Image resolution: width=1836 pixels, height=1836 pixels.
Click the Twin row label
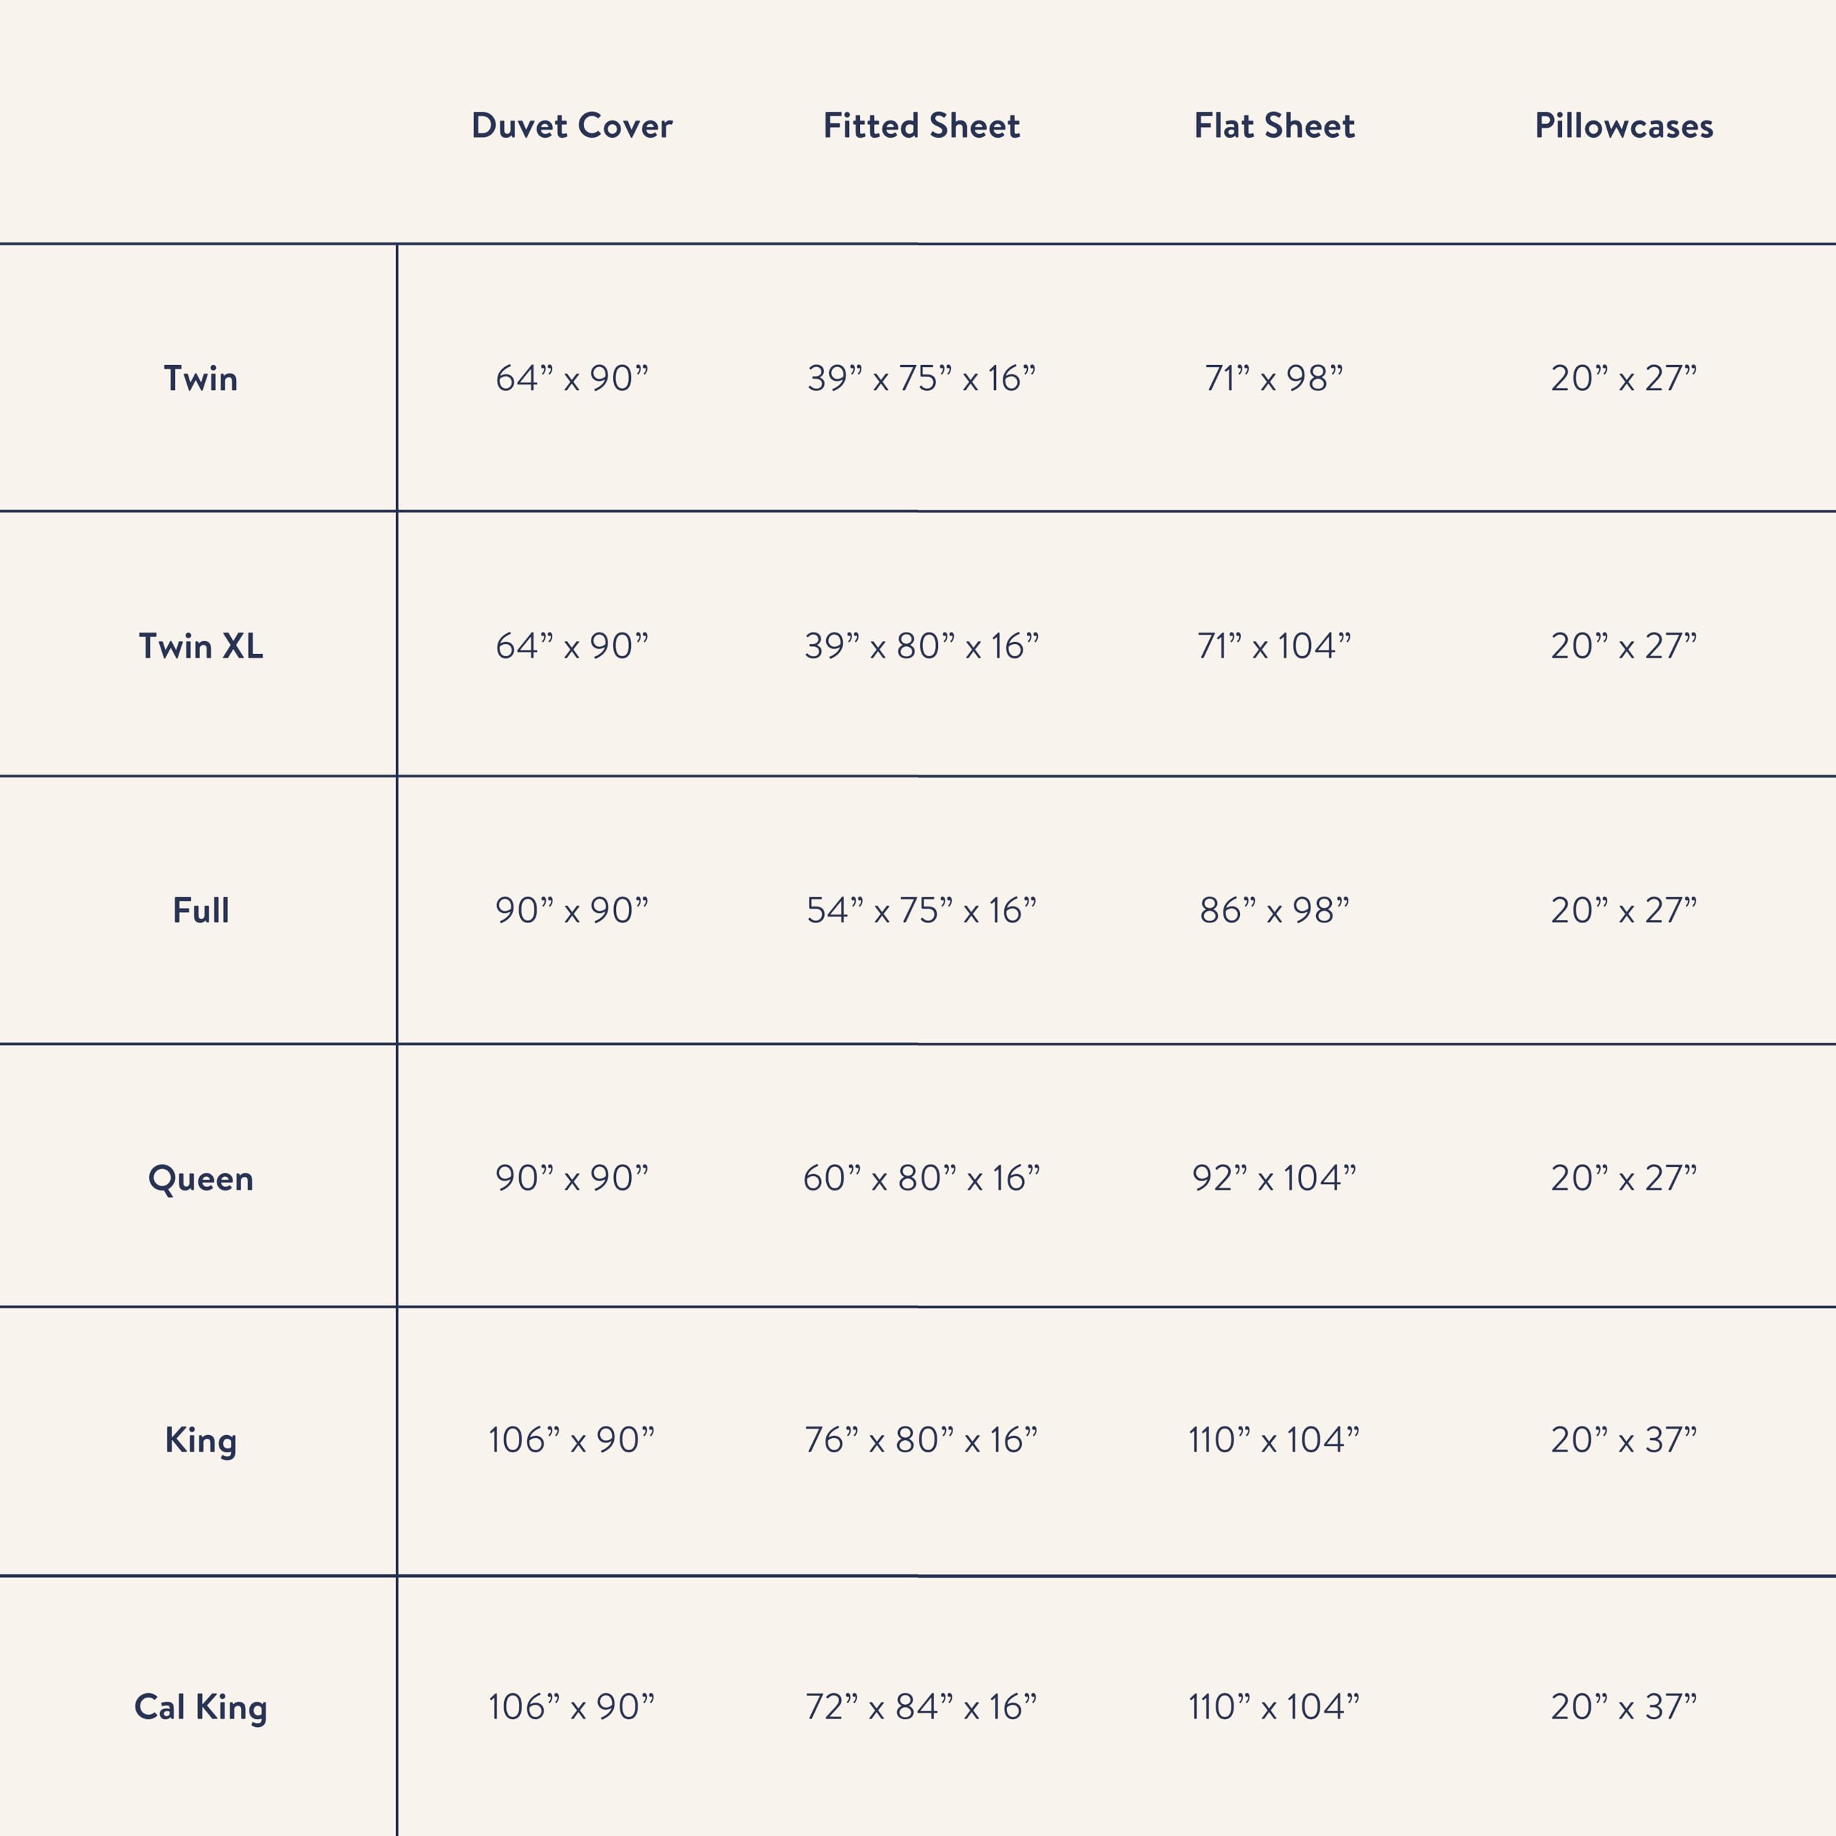pyautogui.click(x=201, y=378)
